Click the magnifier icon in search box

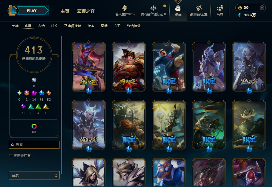click(x=12, y=145)
